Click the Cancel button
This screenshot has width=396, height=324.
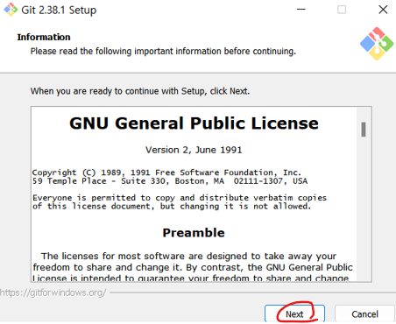pyautogui.click(x=364, y=314)
